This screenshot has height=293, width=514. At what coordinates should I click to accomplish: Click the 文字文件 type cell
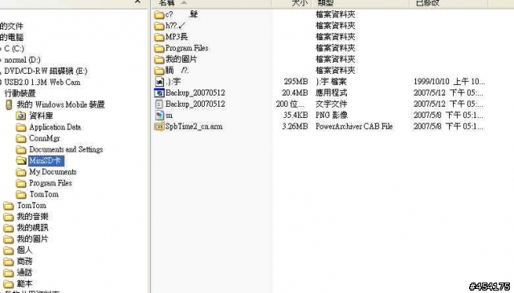pos(331,104)
